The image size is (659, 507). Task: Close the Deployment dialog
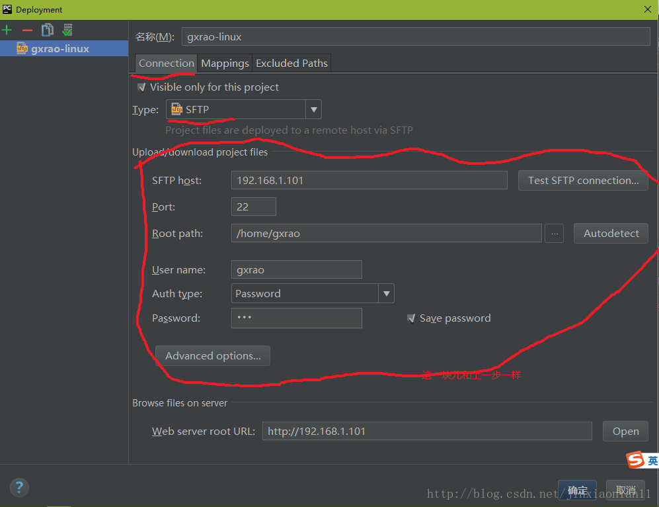click(x=648, y=9)
